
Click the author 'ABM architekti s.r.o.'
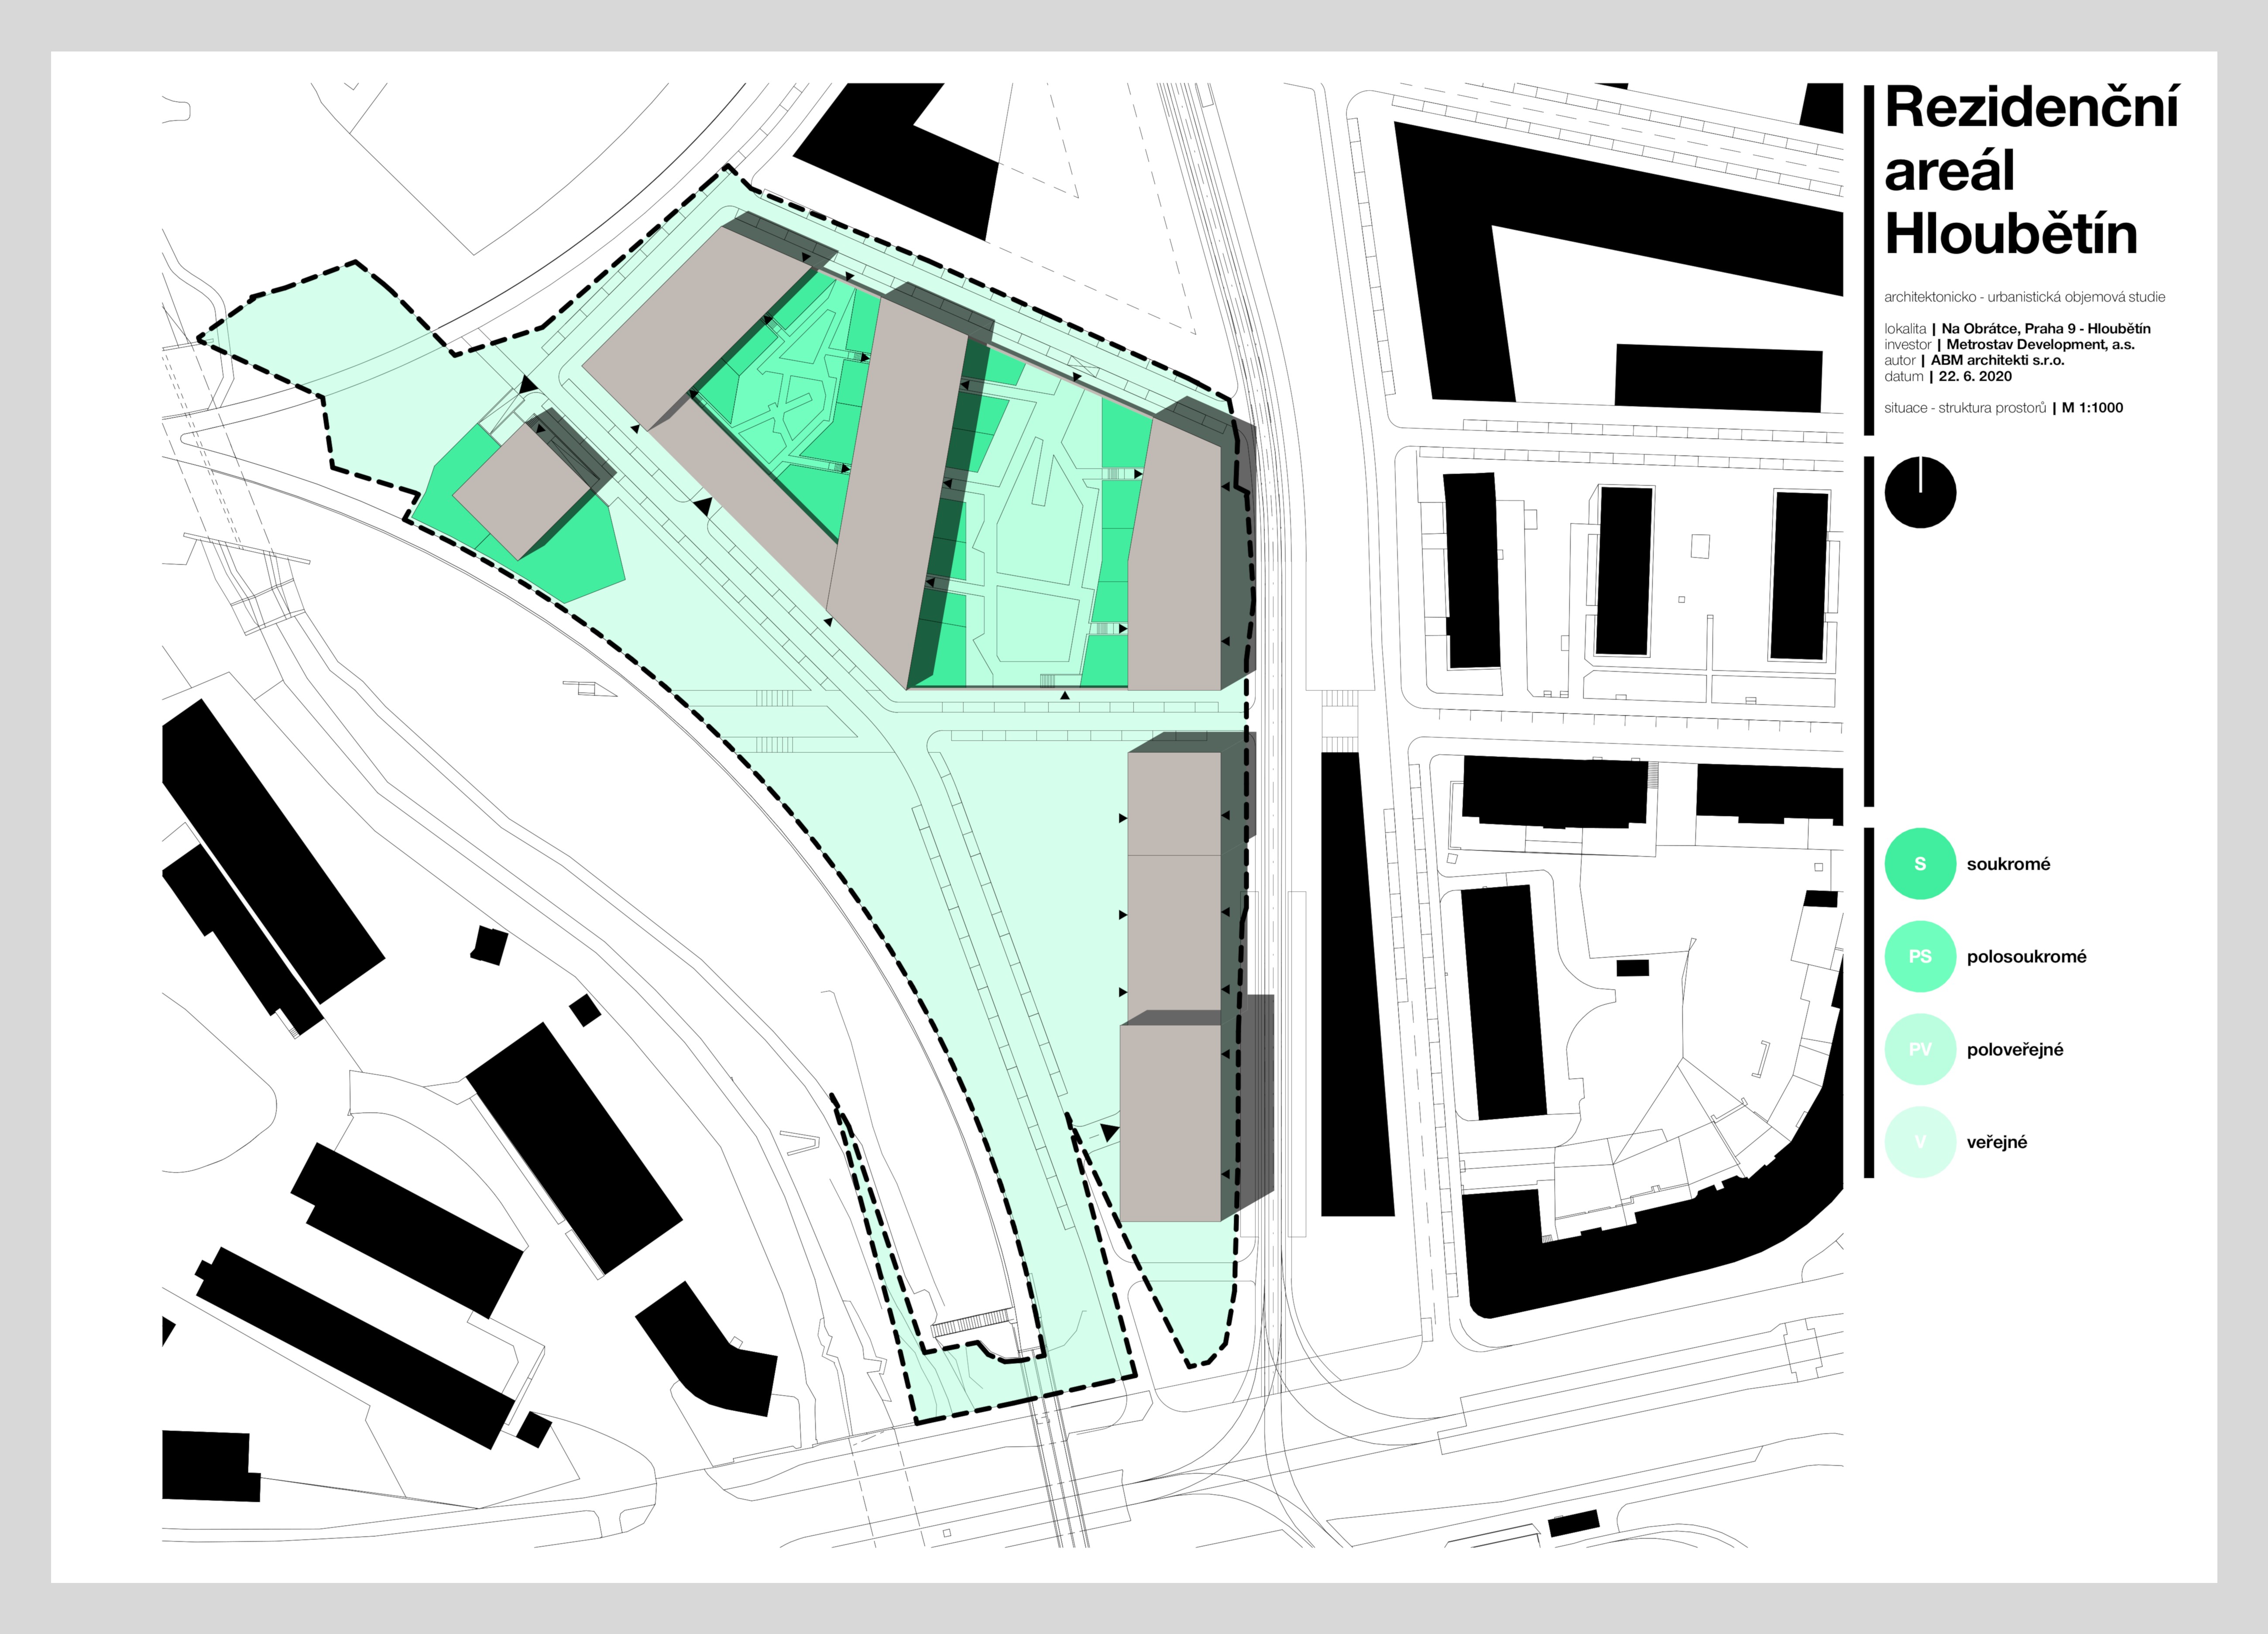(1997, 360)
